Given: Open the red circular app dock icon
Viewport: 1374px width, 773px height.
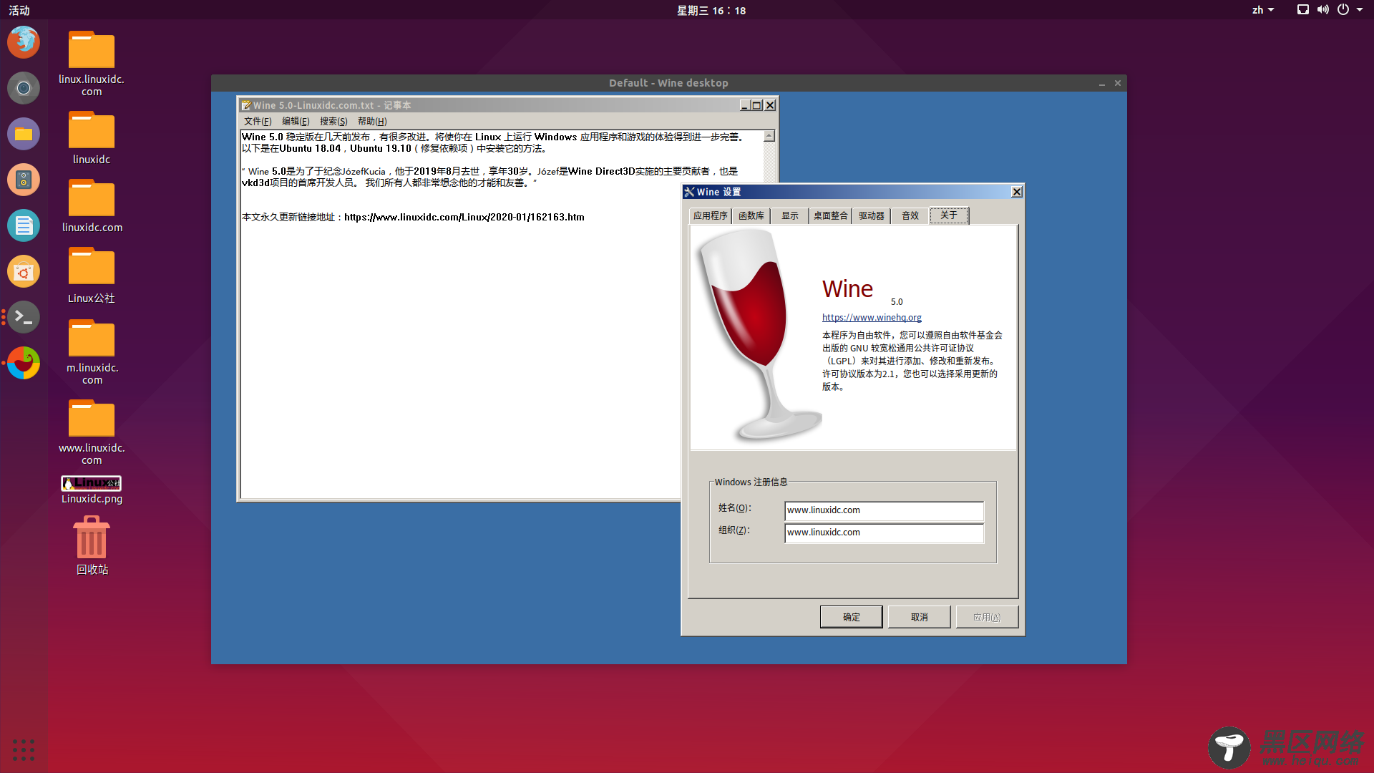Looking at the screenshot, I should click(24, 363).
